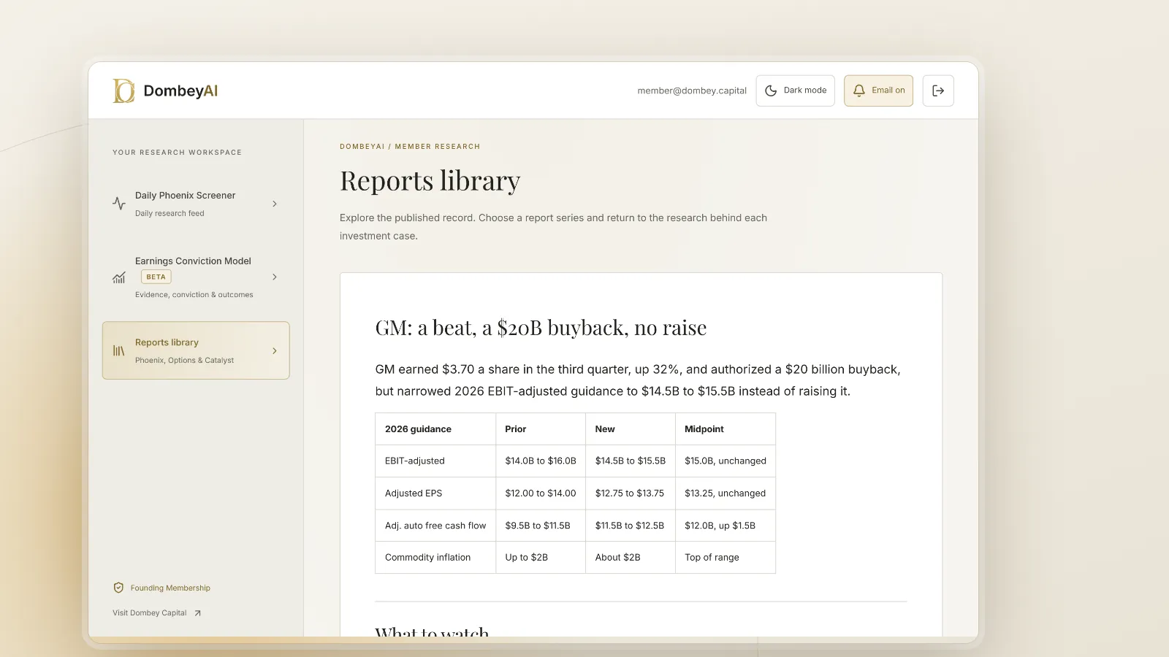This screenshot has height=657, width=1169.
Task: Click the Founding Membership shield icon
Action: coord(118,588)
